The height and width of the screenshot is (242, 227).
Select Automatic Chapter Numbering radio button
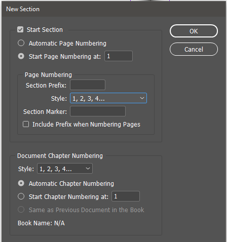[21, 183]
